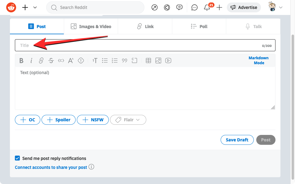This screenshot has width=295, height=184.
Task: Click the Bold formatting icon
Action: click(x=21, y=61)
